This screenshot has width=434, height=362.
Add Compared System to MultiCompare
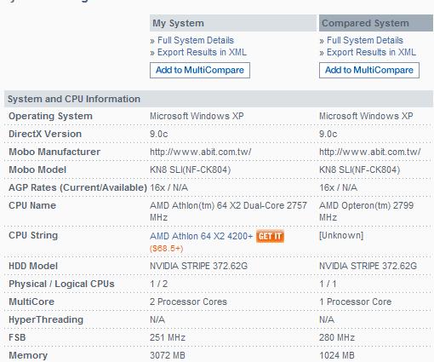369,70
